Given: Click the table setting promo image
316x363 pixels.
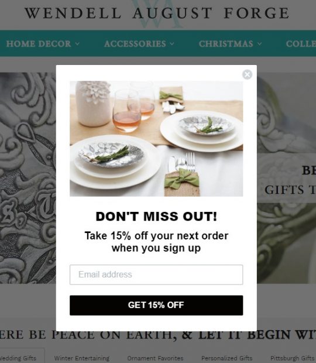Looking at the screenshot, I should click(156, 139).
